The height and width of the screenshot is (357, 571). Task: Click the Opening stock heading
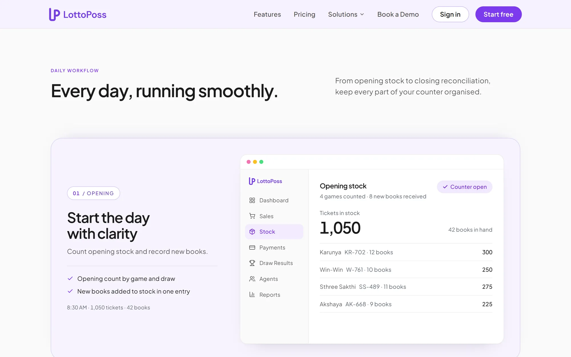click(x=343, y=186)
